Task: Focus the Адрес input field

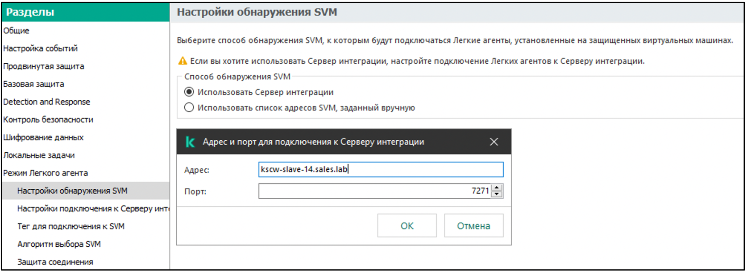Action: click(381, 170)
